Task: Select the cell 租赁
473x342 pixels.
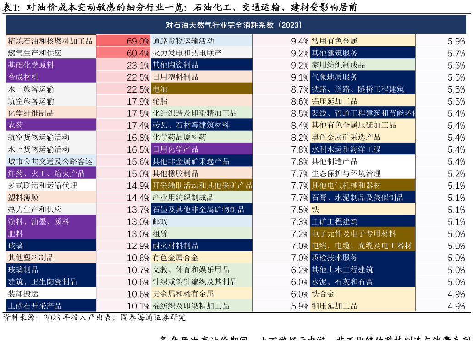Action: pyautogui.click(x=202, y=234)
